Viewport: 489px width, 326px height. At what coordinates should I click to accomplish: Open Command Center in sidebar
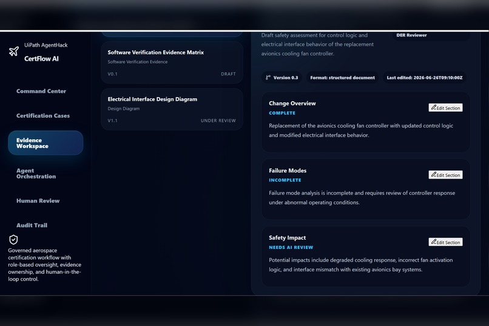point(41,91)
